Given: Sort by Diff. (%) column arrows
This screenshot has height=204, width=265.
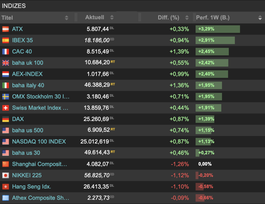Looking at the screenshot, I should point(187,18).
